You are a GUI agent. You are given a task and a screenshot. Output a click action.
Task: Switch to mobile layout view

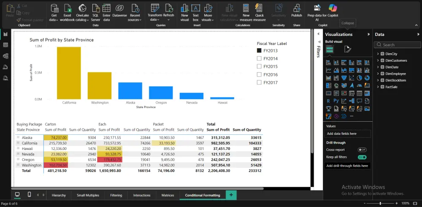30,195
